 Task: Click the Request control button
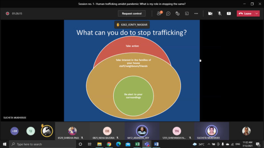132,13
